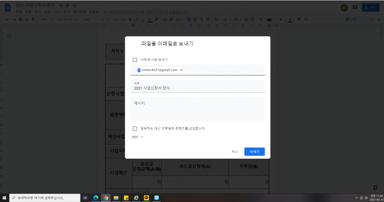Click the recipient field beside the email chip
The image size is (384, 202).
pyautogui.click(x=224, y=70)
